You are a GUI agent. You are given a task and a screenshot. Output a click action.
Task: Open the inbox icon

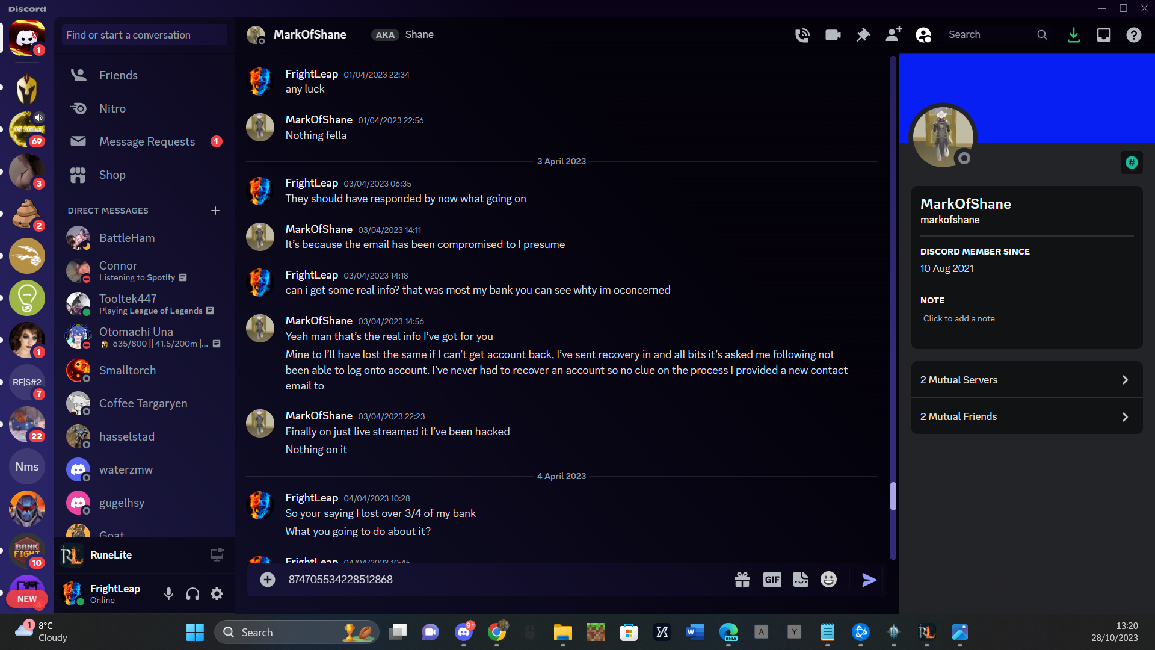coord(1104,35)
